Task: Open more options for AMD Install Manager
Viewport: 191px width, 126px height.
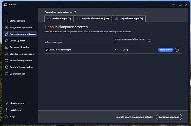Action: point(177,50)
